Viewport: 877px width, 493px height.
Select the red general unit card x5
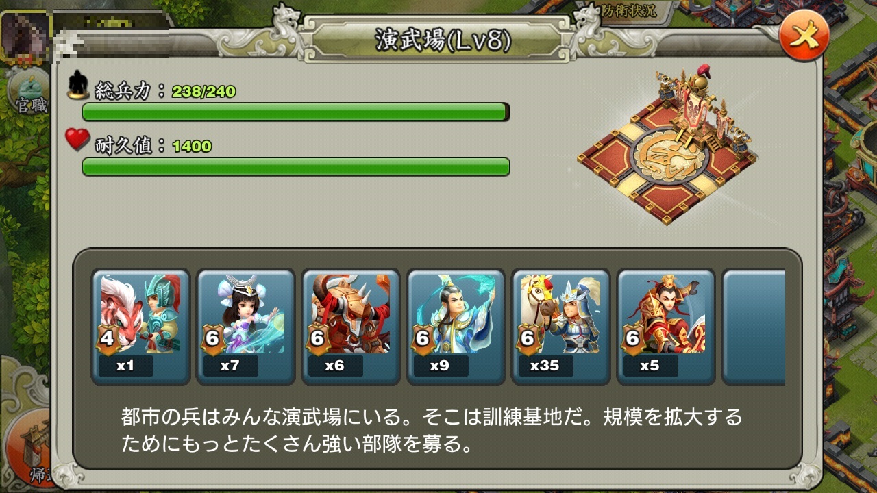pos(666,327)
